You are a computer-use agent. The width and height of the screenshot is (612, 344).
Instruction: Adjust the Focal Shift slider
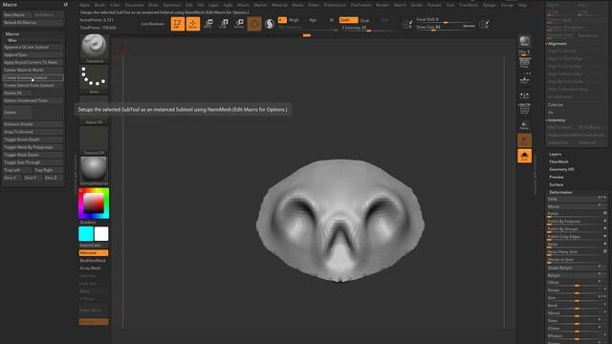[445, 19]
